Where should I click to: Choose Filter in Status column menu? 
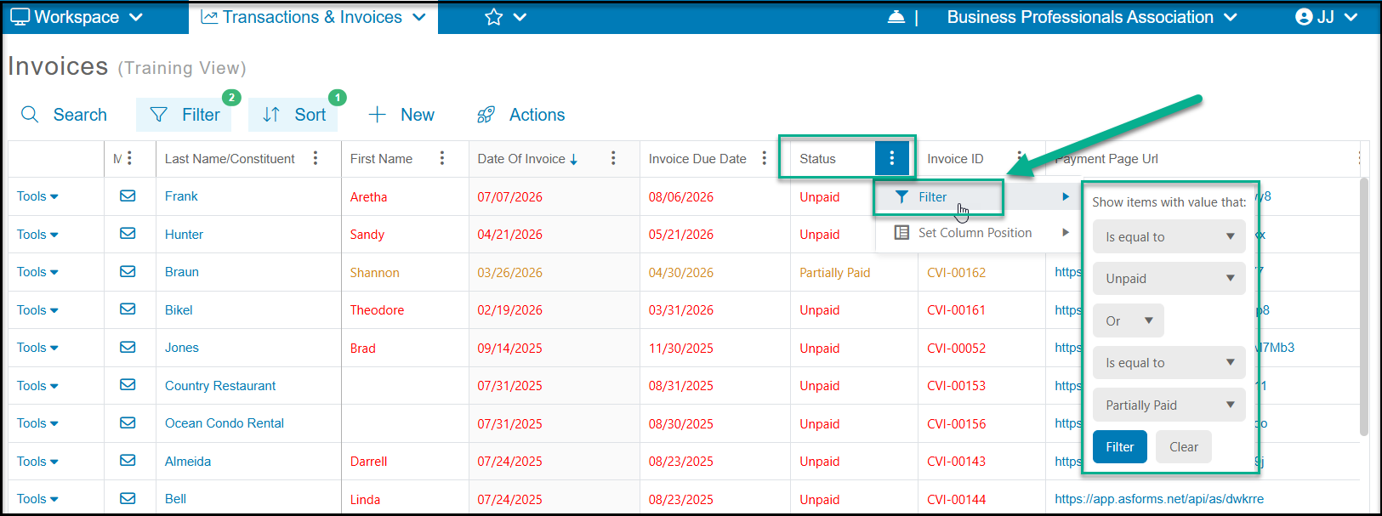click(x=932, y=196)
